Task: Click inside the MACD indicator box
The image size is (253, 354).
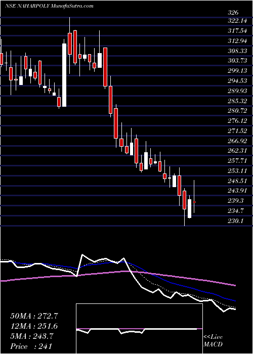Action: (x=139, y=329)
